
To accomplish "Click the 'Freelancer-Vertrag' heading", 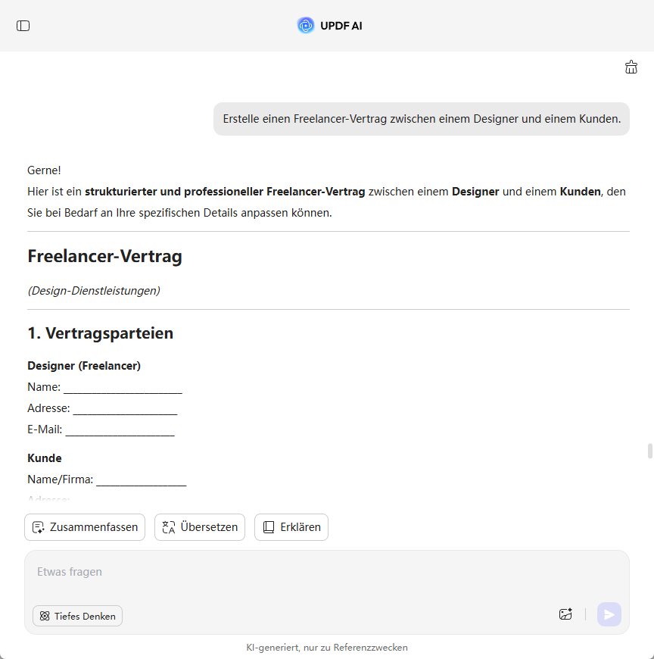I will 104,257.
